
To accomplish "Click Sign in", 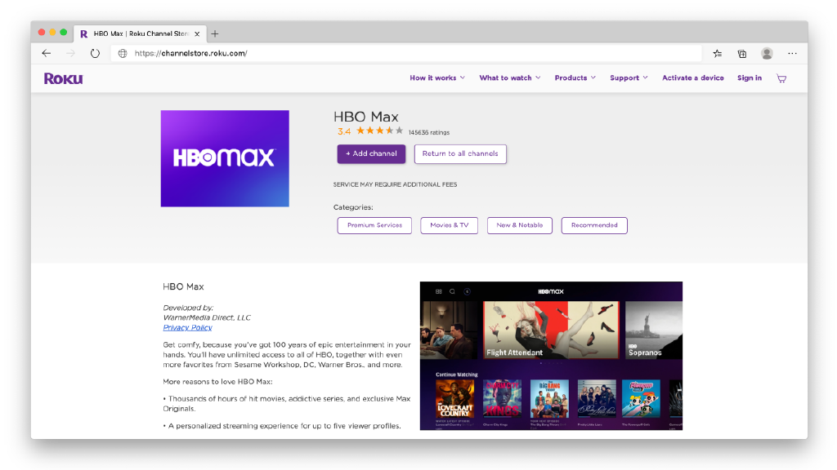I will coord(750,78).
